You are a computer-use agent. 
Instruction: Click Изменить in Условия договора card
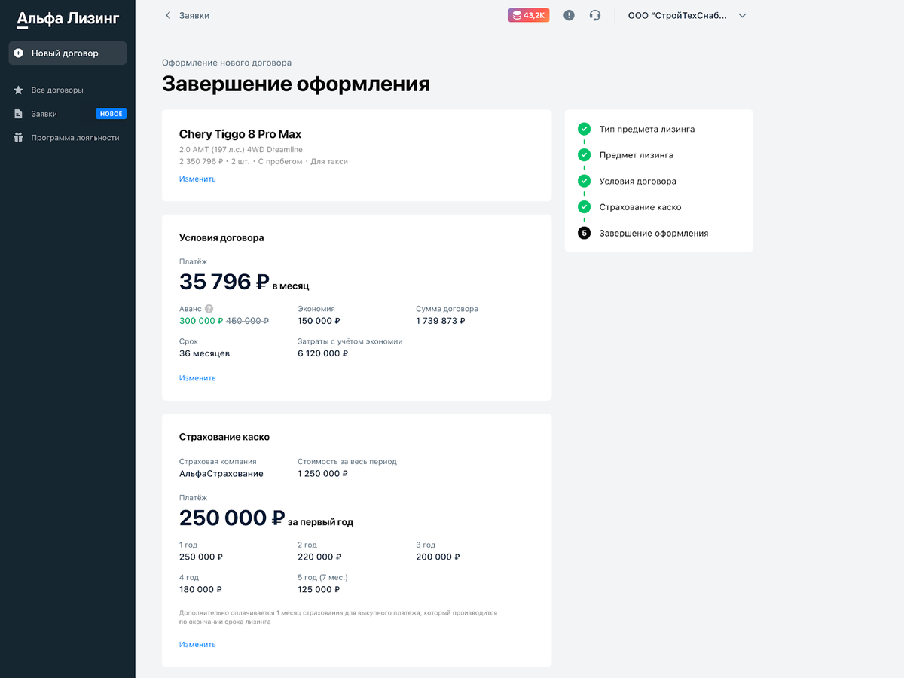[x=197, y=377]
